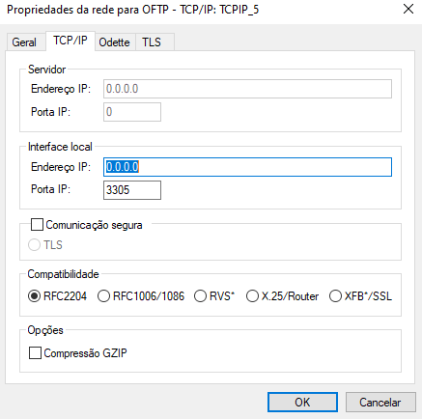Close the properties dialog window
Screen dimensions: 422x419
pyautogui.click(x=408, y=9)
